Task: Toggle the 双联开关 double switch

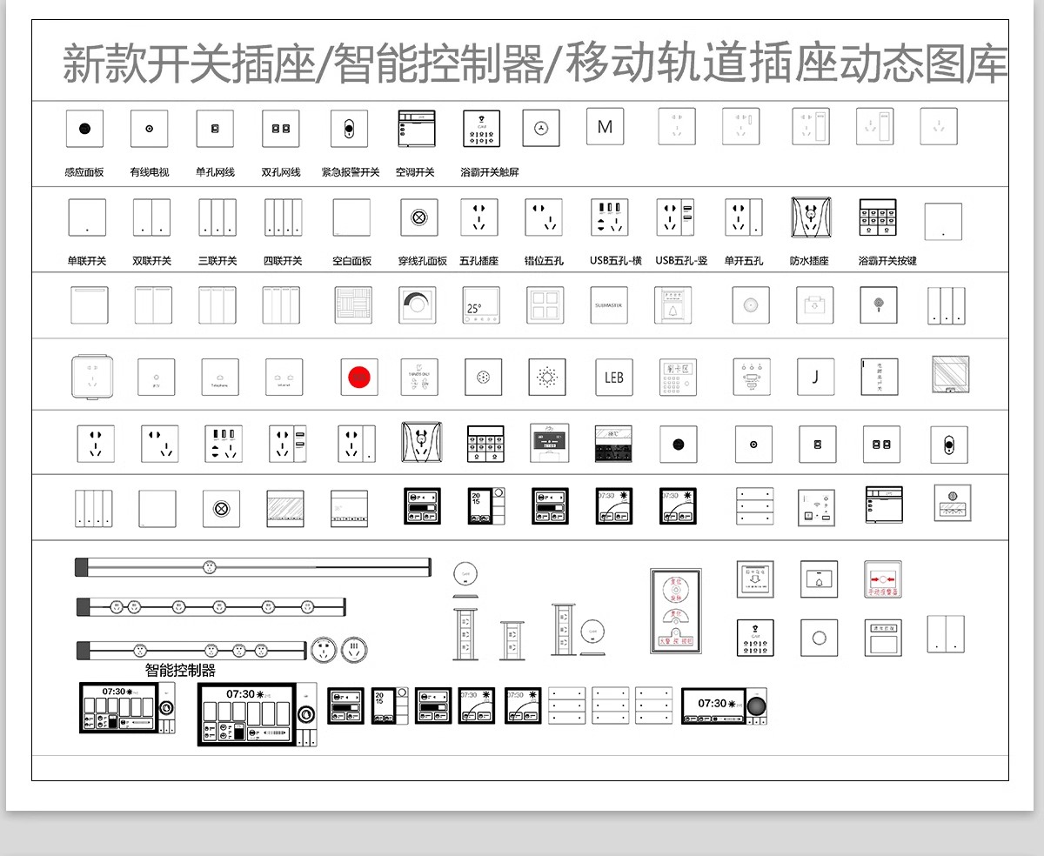Action: pos(152,217)
